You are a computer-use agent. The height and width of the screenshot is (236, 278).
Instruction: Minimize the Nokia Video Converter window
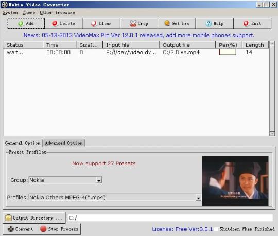click(259, 5)
